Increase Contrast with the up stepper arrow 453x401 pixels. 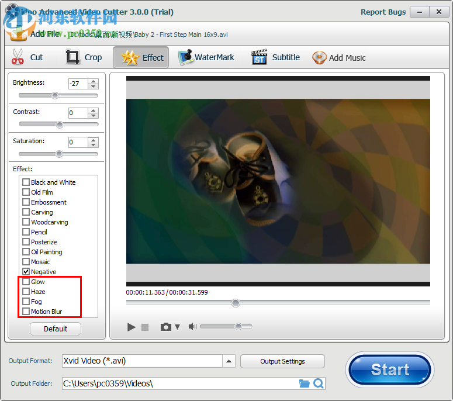[93, 110]
